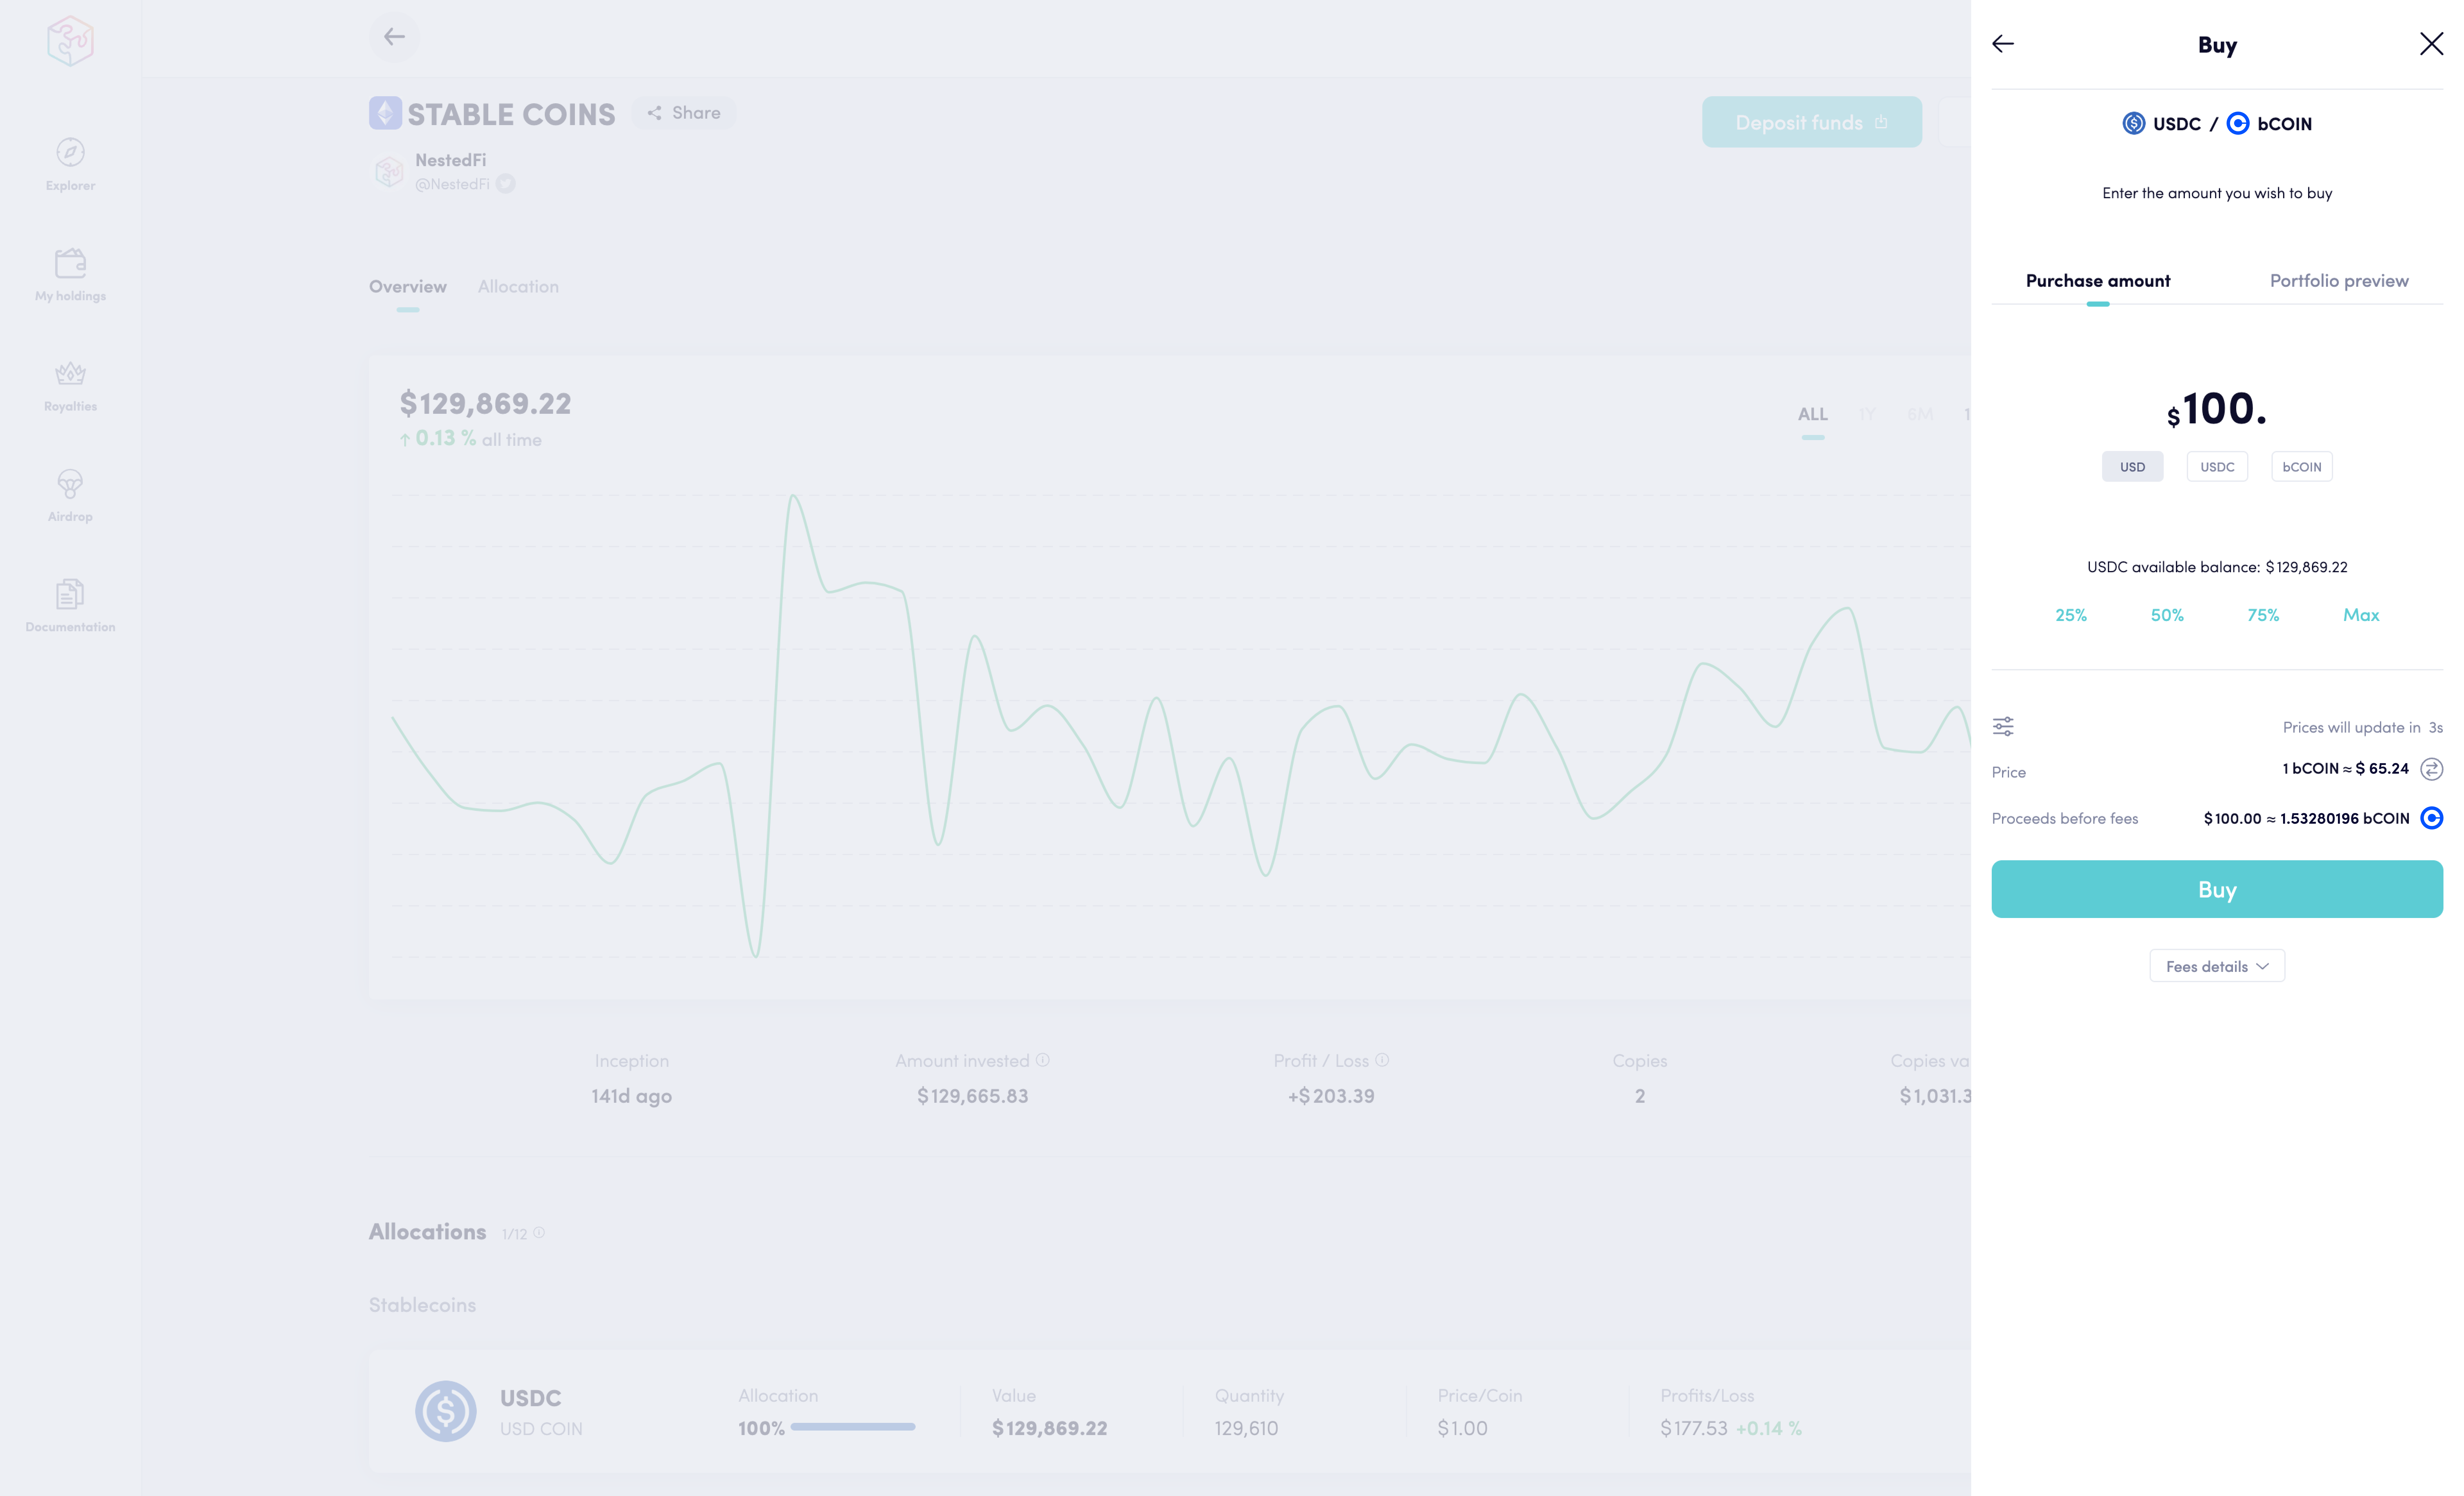2464x1496 pixels.
Task: Set amount to 25% of balance
Action: (2071, 615)
